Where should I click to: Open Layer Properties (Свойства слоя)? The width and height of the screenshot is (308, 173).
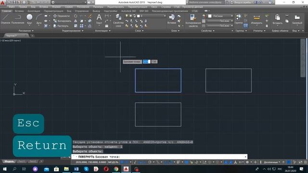tap(118, 20)
